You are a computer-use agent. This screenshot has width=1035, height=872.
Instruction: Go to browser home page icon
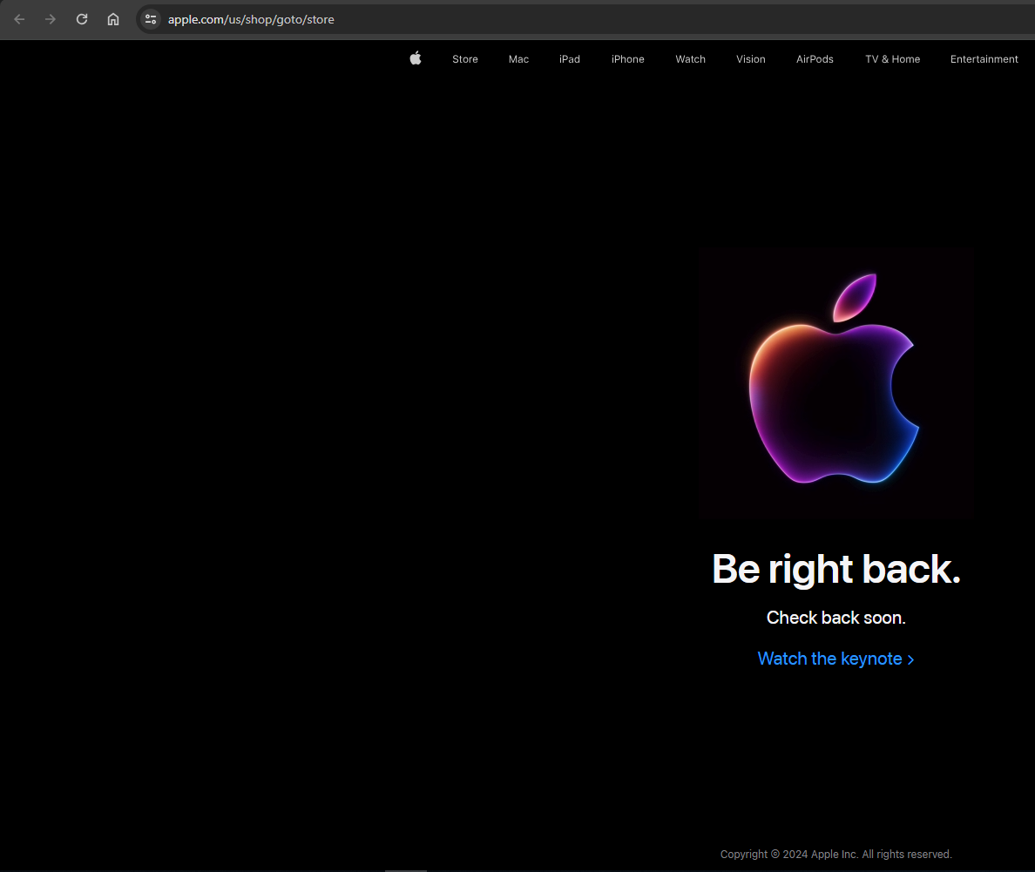click(113, 19)
